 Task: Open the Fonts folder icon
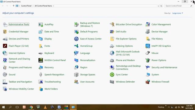41,46
